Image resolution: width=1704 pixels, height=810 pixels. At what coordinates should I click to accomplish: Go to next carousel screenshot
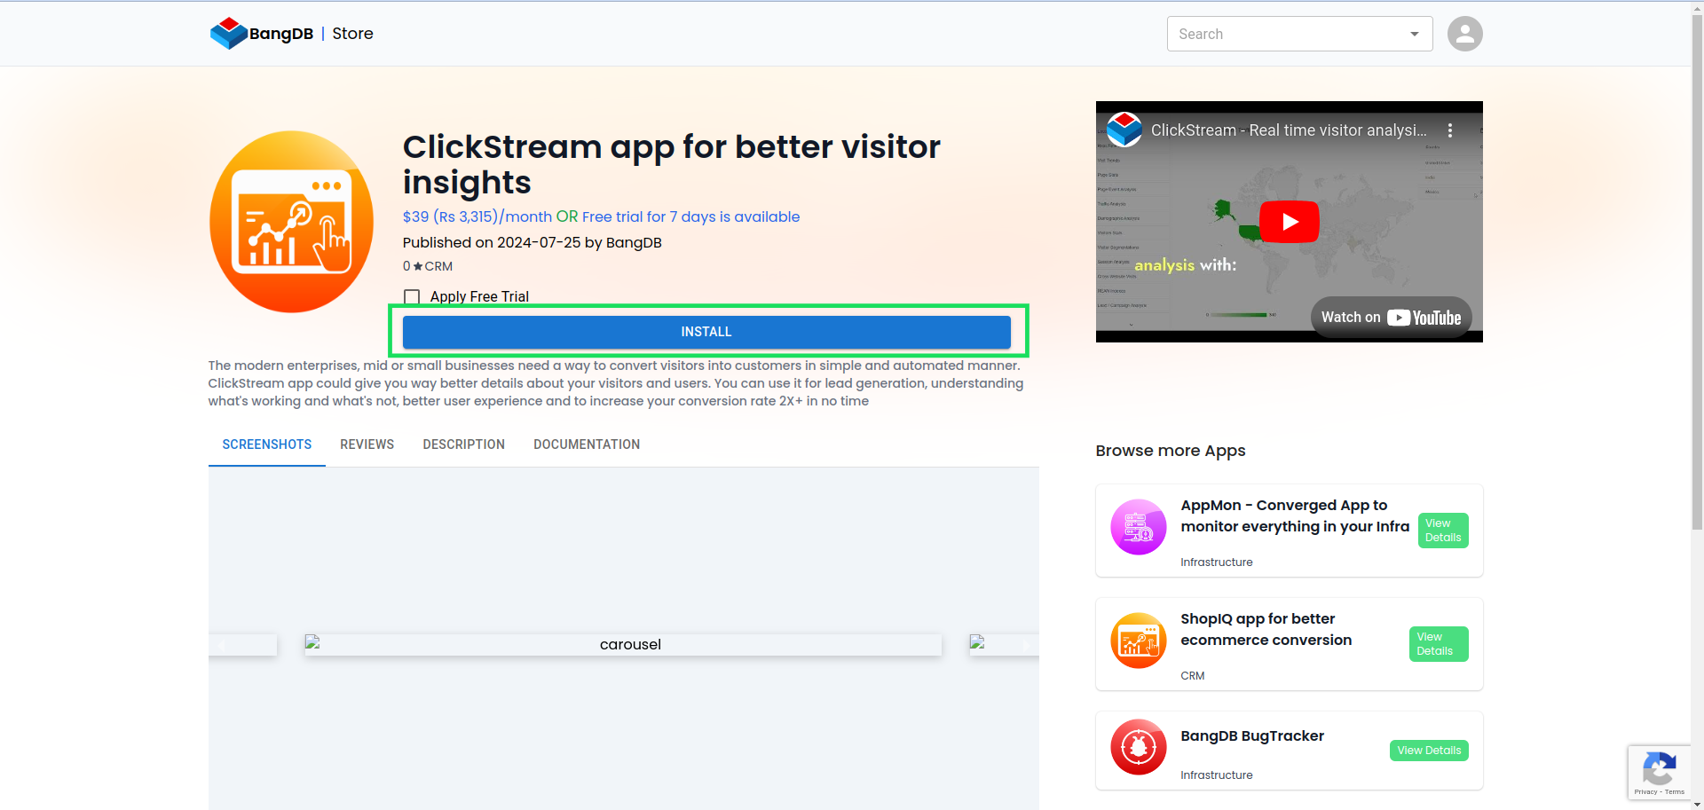pyautogui.click(x=1025, y=645)
